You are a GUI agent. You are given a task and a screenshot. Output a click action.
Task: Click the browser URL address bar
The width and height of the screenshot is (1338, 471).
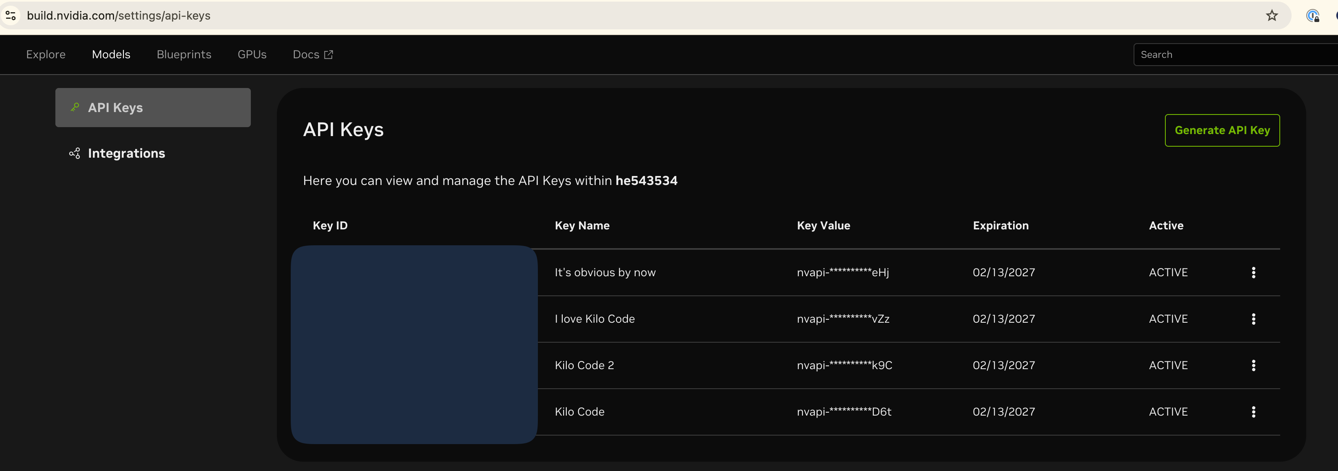[623, 15]
